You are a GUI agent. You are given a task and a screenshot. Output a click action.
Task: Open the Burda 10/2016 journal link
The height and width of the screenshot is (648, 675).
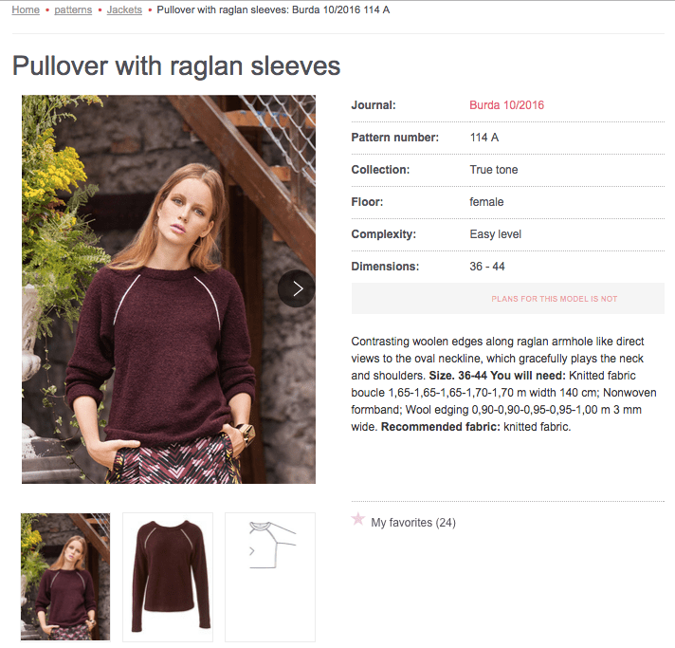(506, 105)
